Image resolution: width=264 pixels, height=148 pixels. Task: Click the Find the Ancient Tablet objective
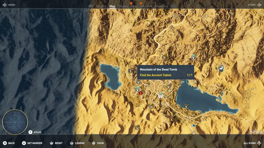coord(156,75)
